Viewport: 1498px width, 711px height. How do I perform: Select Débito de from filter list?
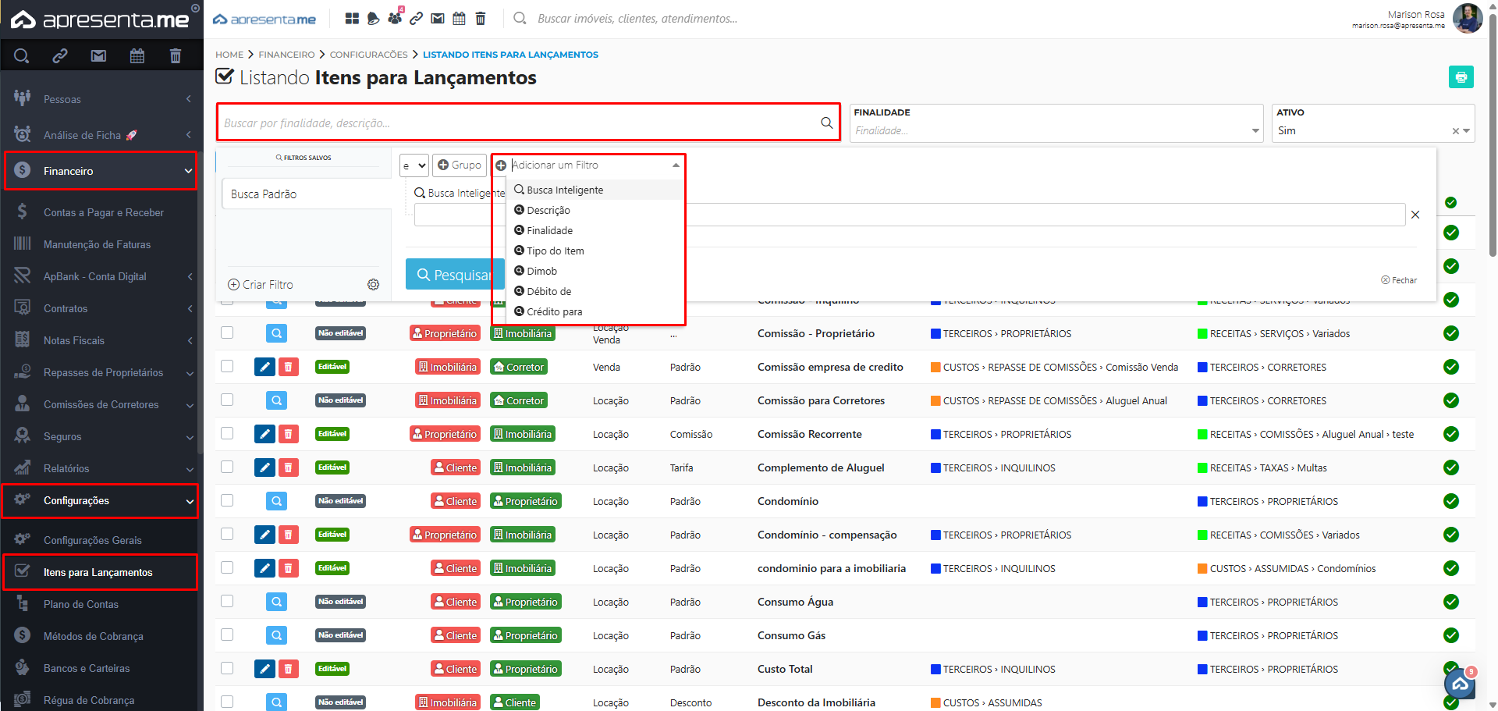click(548, 291)
